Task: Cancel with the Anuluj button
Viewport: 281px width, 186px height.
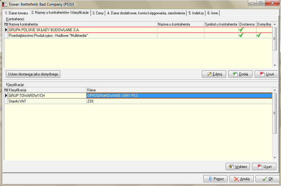Action: [x=242, y=179]
